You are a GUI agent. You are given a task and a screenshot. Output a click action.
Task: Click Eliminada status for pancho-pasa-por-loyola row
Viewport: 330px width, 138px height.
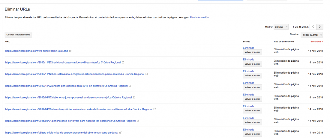(249, 118)
